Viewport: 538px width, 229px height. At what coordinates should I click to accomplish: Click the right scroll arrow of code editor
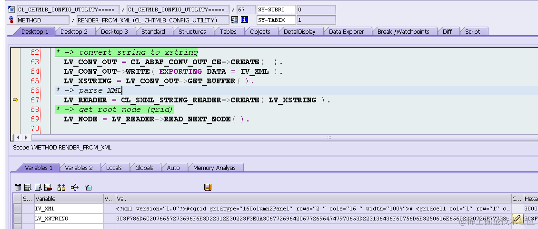coord(26,137)
